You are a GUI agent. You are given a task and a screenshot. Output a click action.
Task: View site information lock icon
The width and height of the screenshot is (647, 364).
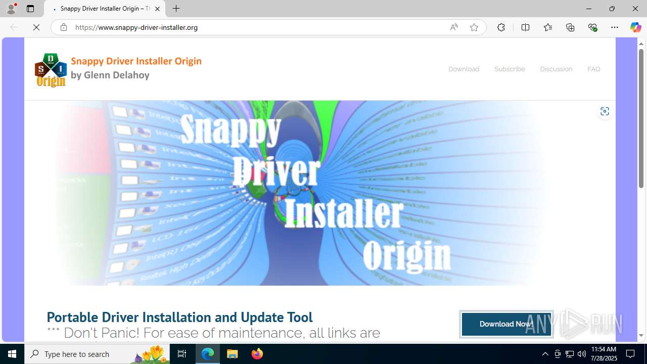(64, 27)
